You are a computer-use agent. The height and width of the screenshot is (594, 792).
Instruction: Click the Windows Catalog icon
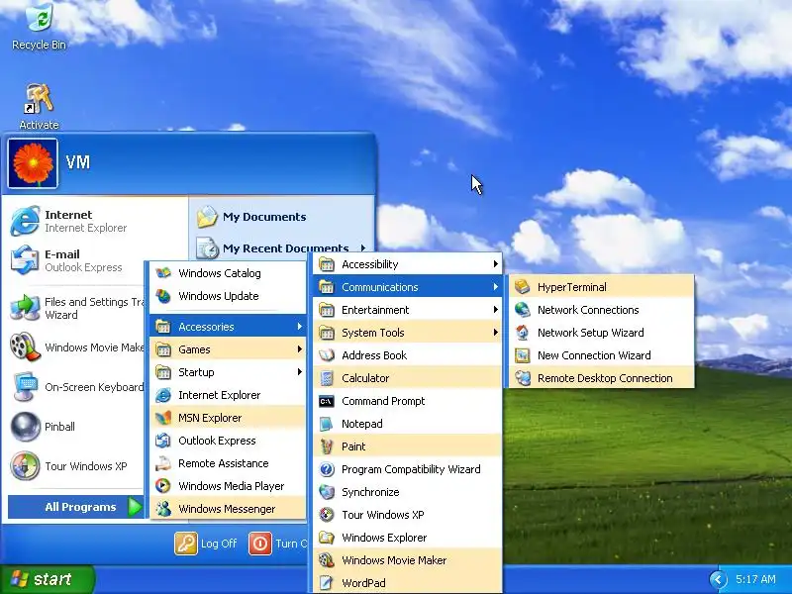coord(162,273)
